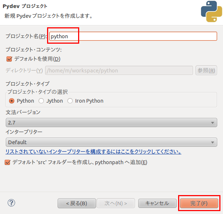Click the help question mark icon
The height and width of the screenshot is (214, 223).
coord(11,203)
